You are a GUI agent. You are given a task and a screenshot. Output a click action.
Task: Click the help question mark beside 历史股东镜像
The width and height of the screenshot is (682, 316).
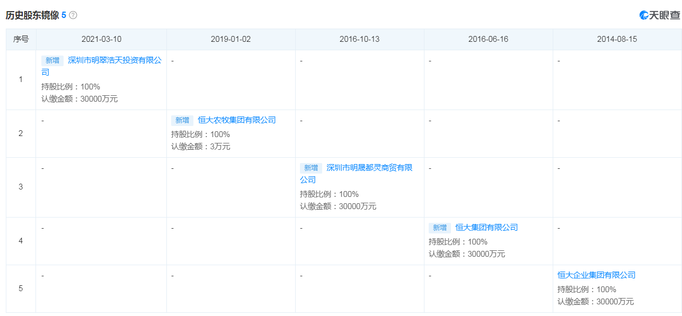coord(73,15)
